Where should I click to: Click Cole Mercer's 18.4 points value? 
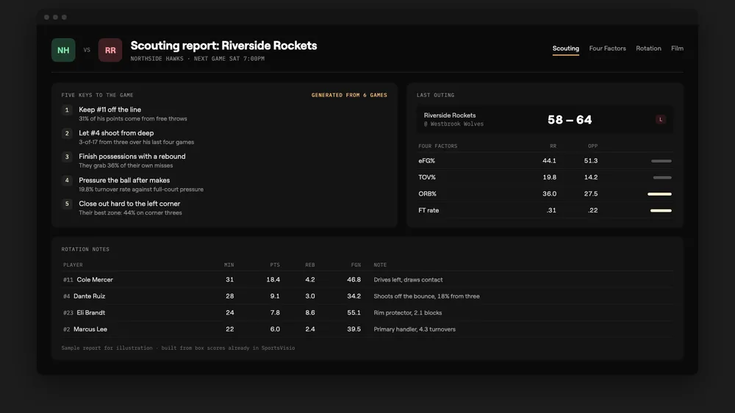[273, 280]
